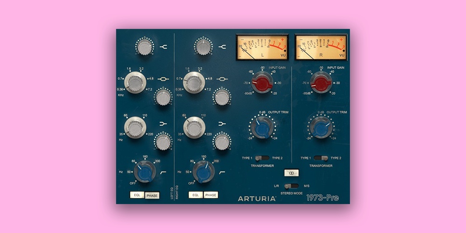Click the left channel mid frequency KHz knob

135,83
